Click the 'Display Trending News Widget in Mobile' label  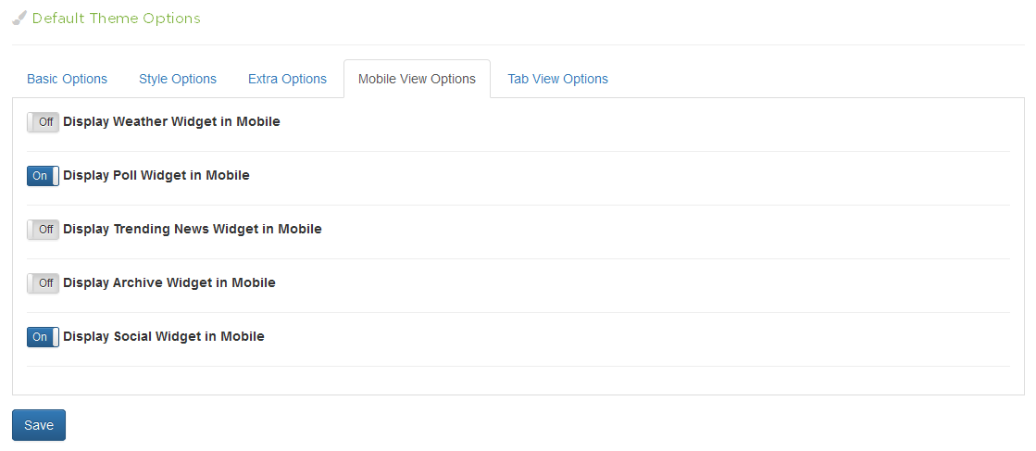(193, 229)
